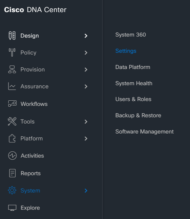
Task: Open the Activities page
Action: (32, 156)
